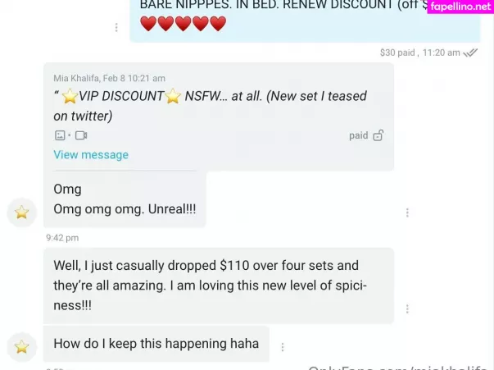Click the 'Omg omg omg. Unreal!!!' message bubble
Screen dimensions: 494x370
(x=125, y=199)
